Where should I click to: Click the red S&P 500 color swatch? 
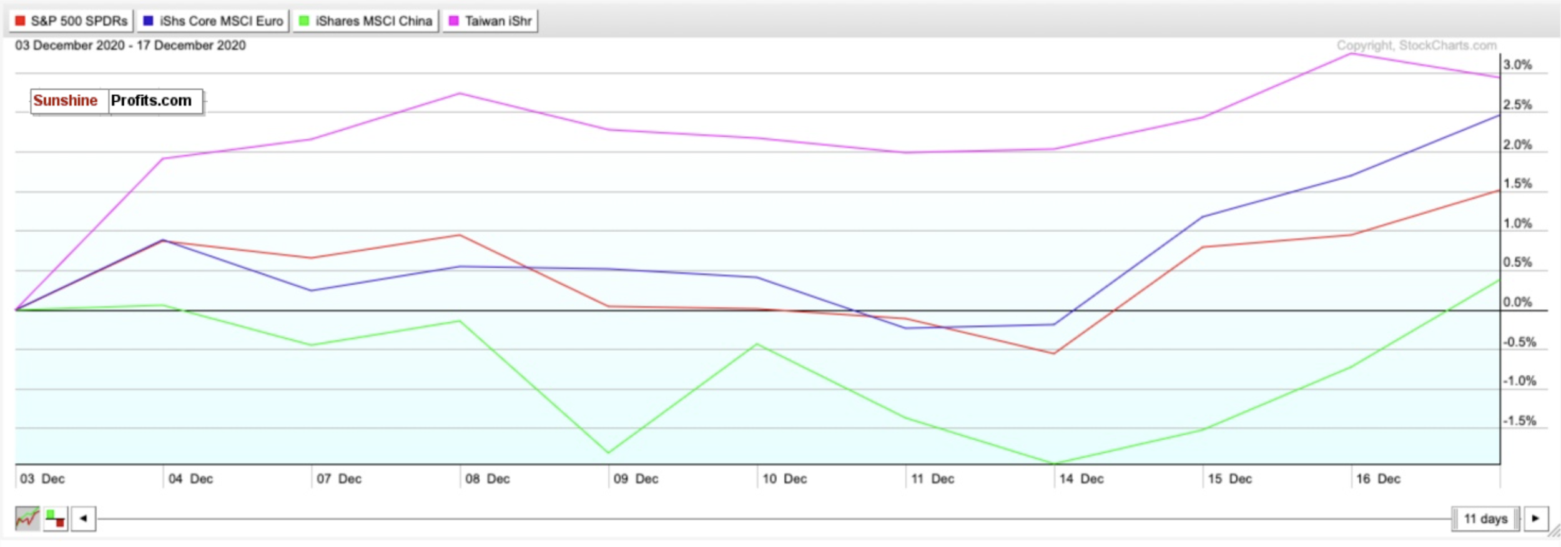click(20, 21)
